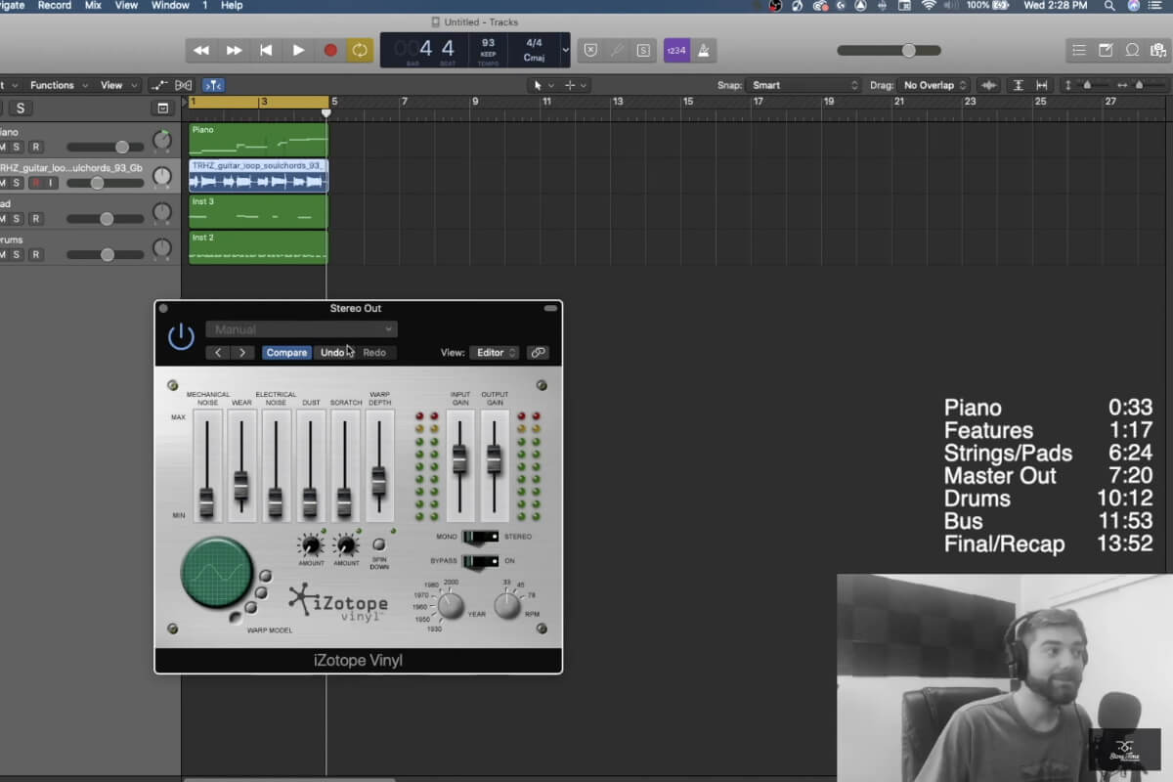Open the Record menu
Viewport: 1173px width, 782px height.
point(54,6)
